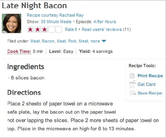Image resolution: width=166 pixels, height=138 pixels.
Task: Browse the Pork category link
Action: (72, 41)
